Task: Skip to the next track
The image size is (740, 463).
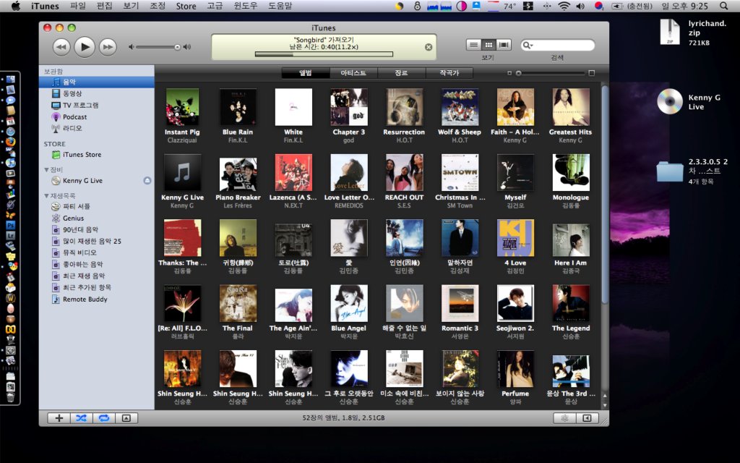Action: [108, 47]
